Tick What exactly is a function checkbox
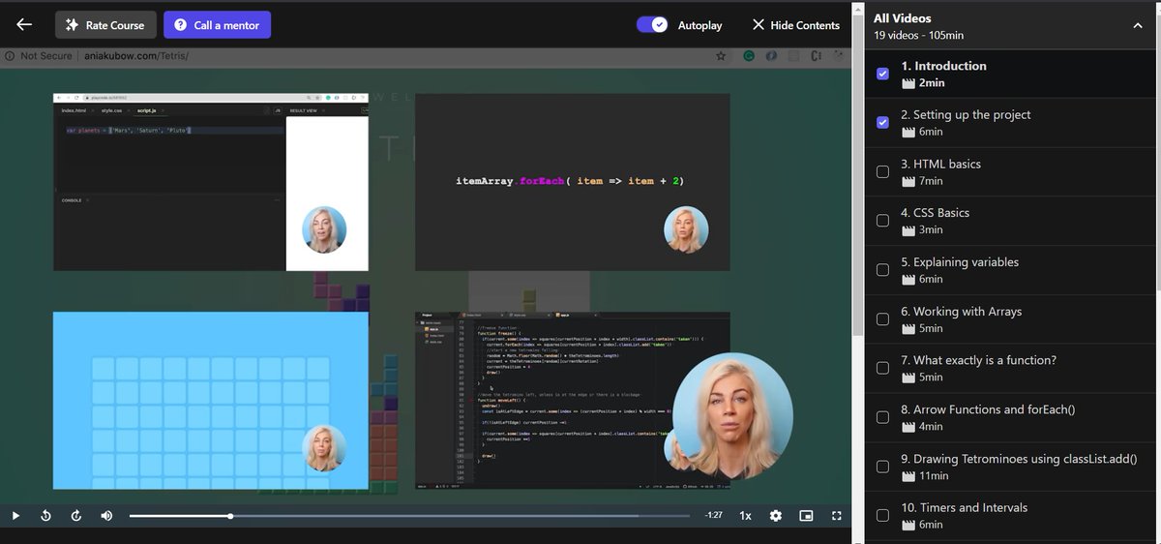The image size is (1161, 544). (882, 368)
